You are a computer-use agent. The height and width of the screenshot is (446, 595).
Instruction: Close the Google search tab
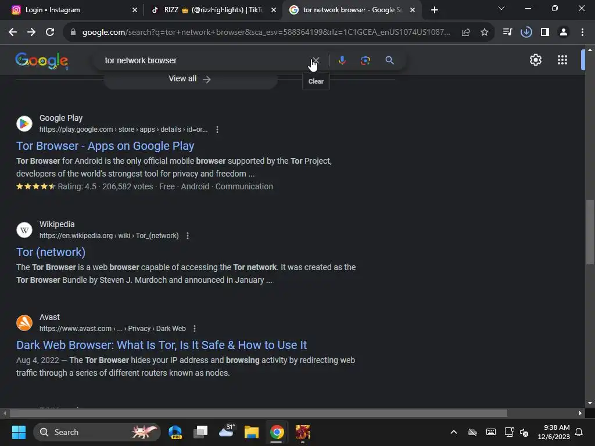[x=413, y=10]
